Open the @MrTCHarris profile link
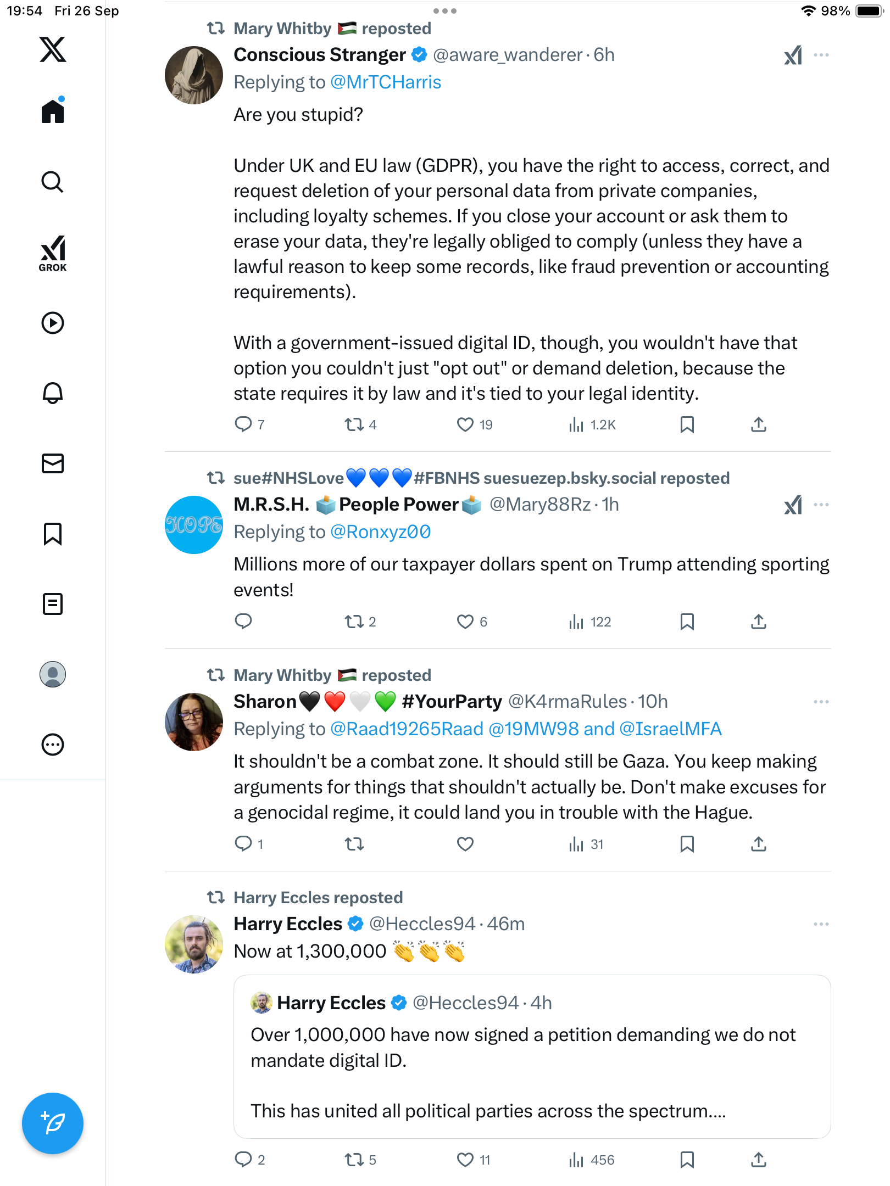Image resolution: width=890 pixels, height=1186 pixels. [x=386, y=82]
